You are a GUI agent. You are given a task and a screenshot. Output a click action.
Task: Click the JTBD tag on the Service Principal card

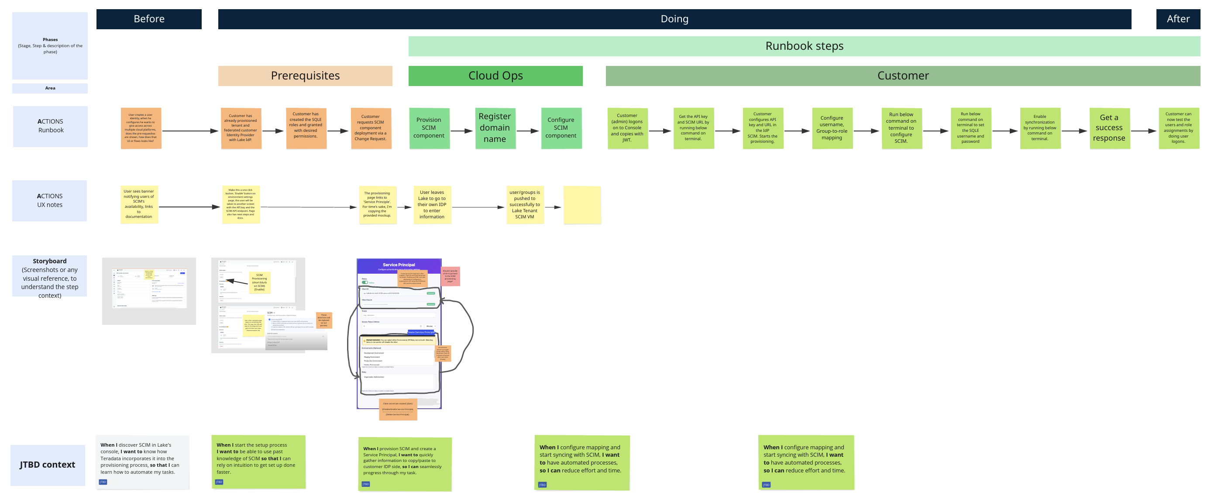(x=365, y=484)
